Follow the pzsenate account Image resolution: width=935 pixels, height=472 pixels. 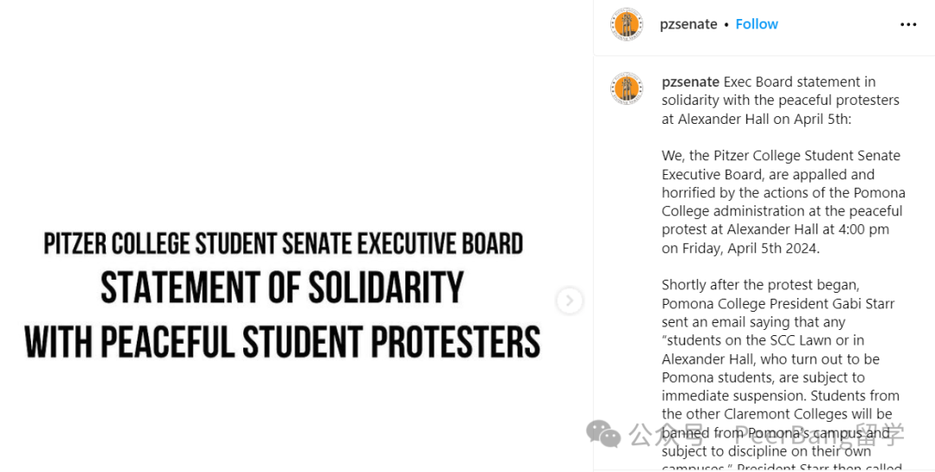pyautogui.click(x=757, y=24)
